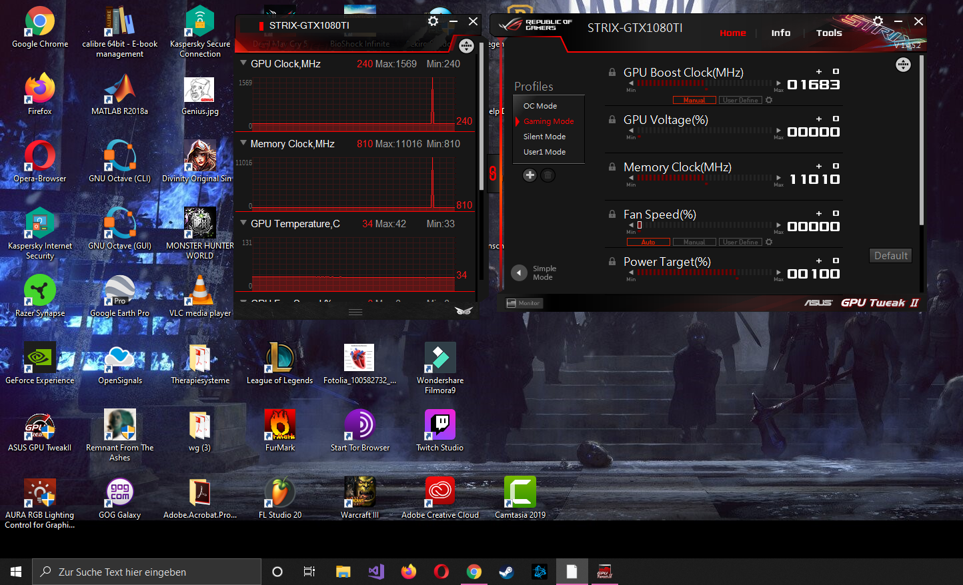Select the User1 Mode profile
This screenshot has height=585, width=963.
click(x=544, y=152)
